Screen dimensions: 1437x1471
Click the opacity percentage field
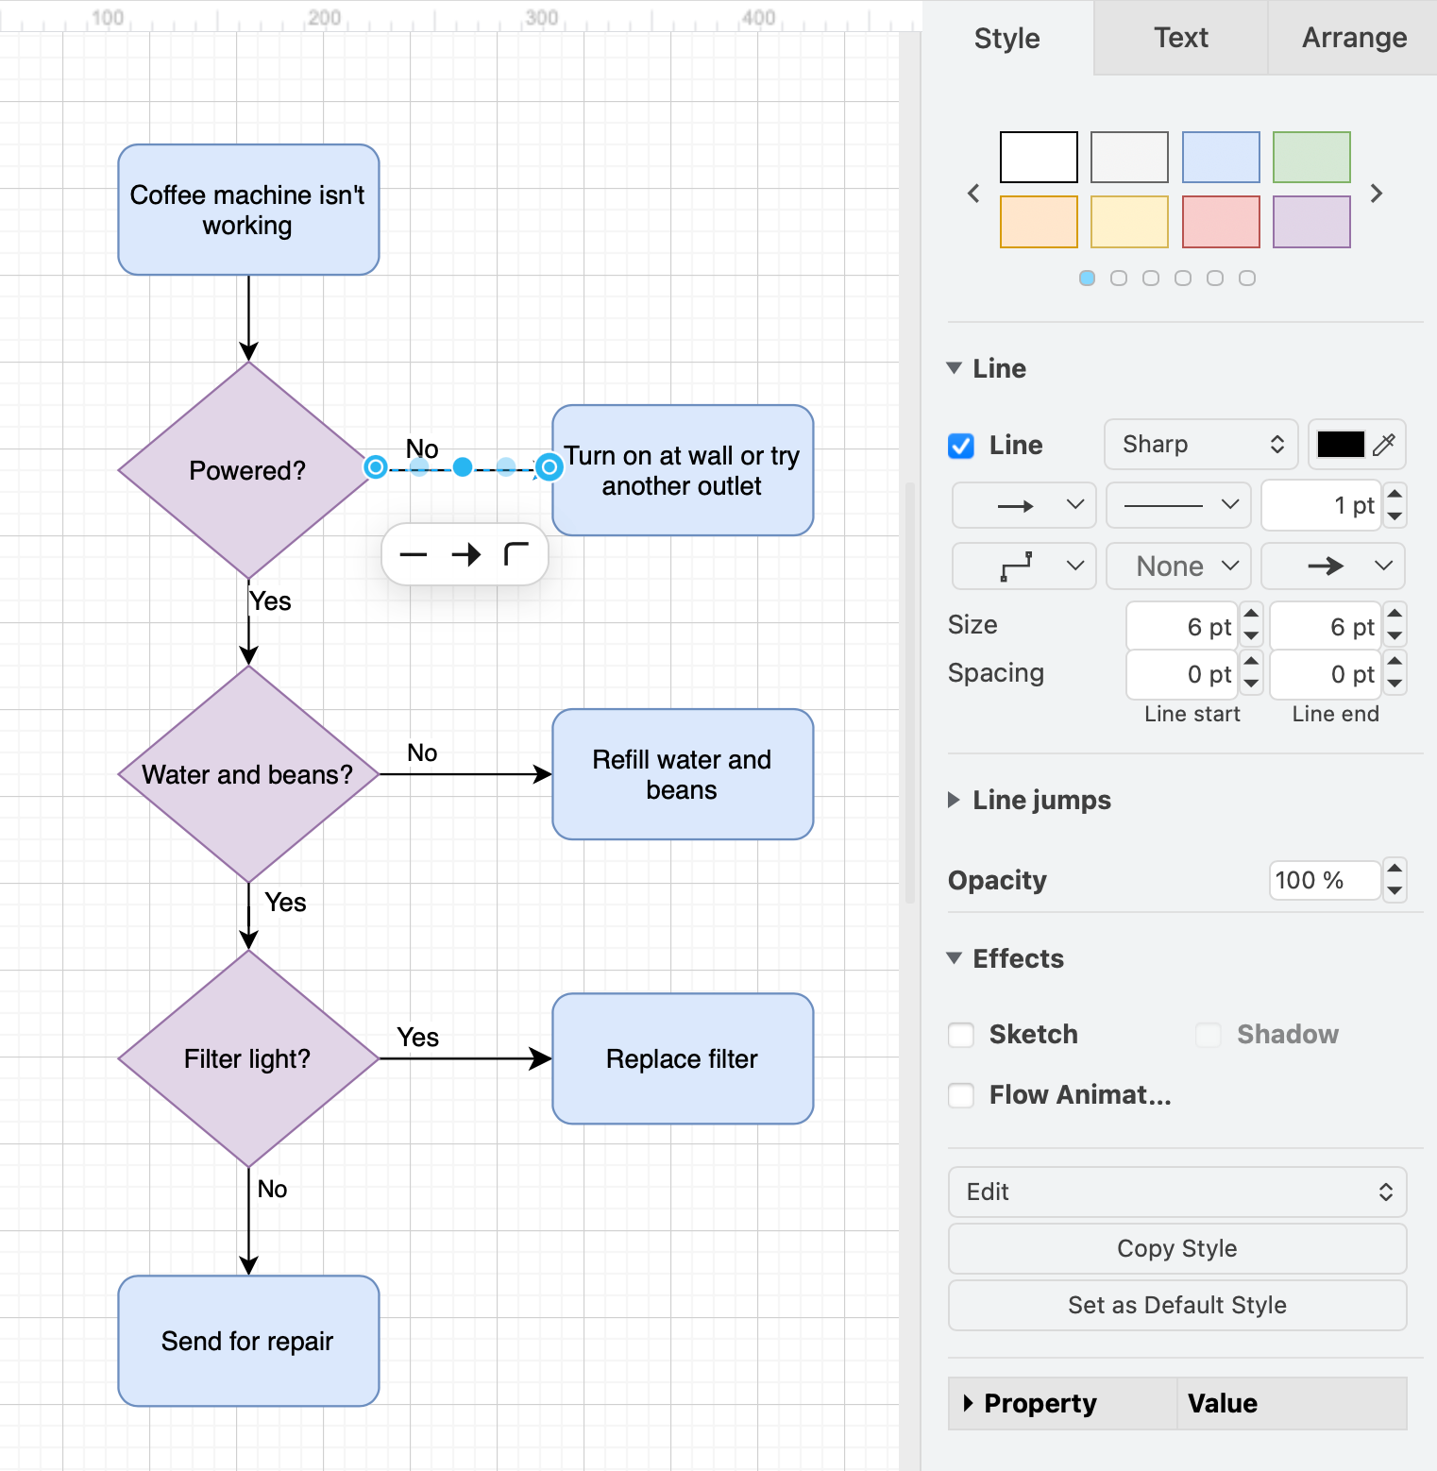pos(1325,880)
